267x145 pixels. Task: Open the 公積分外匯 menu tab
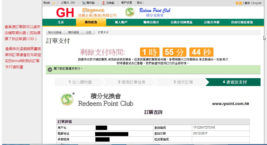212,22
